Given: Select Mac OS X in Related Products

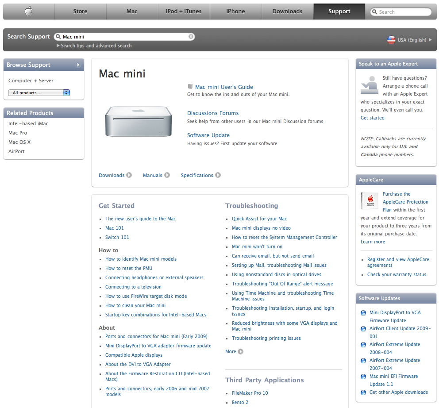Looking at the screenshot, I should click(19, 142).
